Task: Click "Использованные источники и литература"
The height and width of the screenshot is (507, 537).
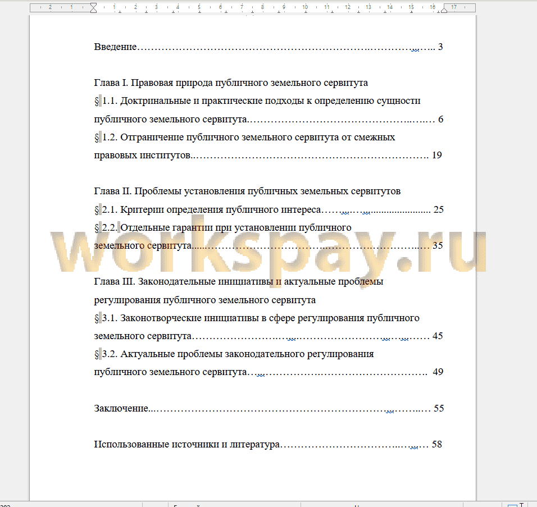Action: (x=186, y=445)
